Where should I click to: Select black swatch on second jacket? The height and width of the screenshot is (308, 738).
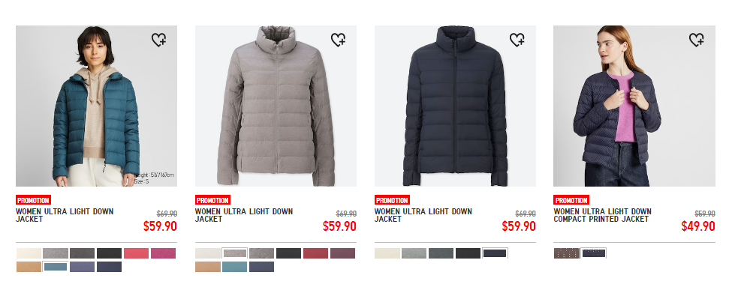(x=288, y=253)
